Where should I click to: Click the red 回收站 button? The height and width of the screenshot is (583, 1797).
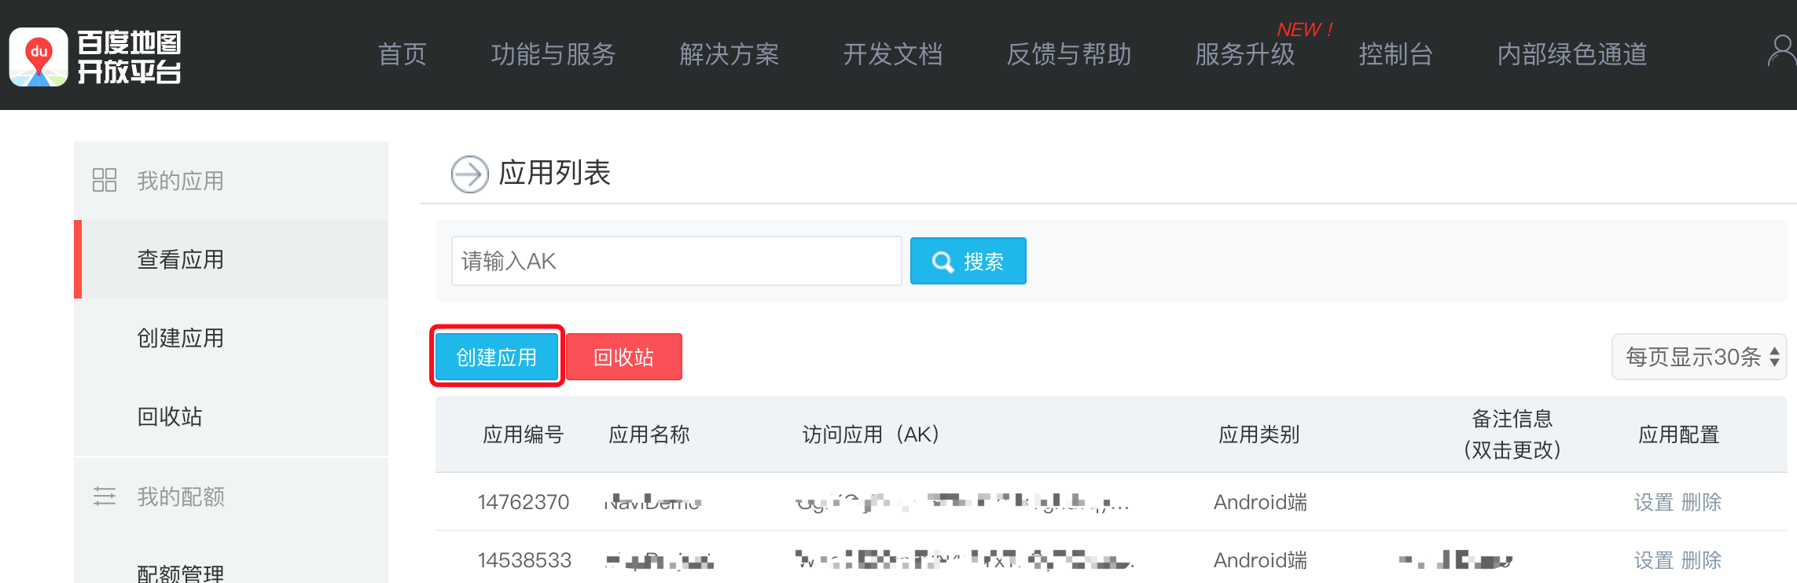tap(623, 357)
